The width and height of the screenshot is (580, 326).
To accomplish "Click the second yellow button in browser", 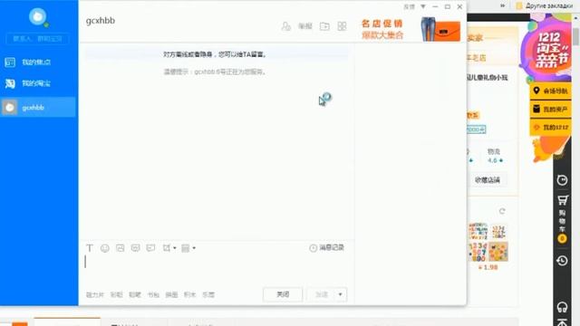I will click(551, 109).
